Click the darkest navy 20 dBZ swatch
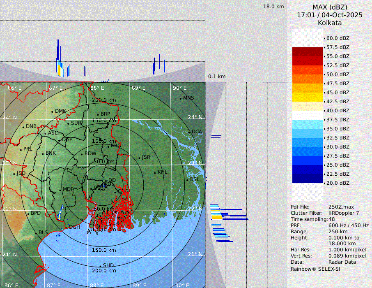This screenshot has height=288, width=372. pyautogui.click(x=307, y=179)
